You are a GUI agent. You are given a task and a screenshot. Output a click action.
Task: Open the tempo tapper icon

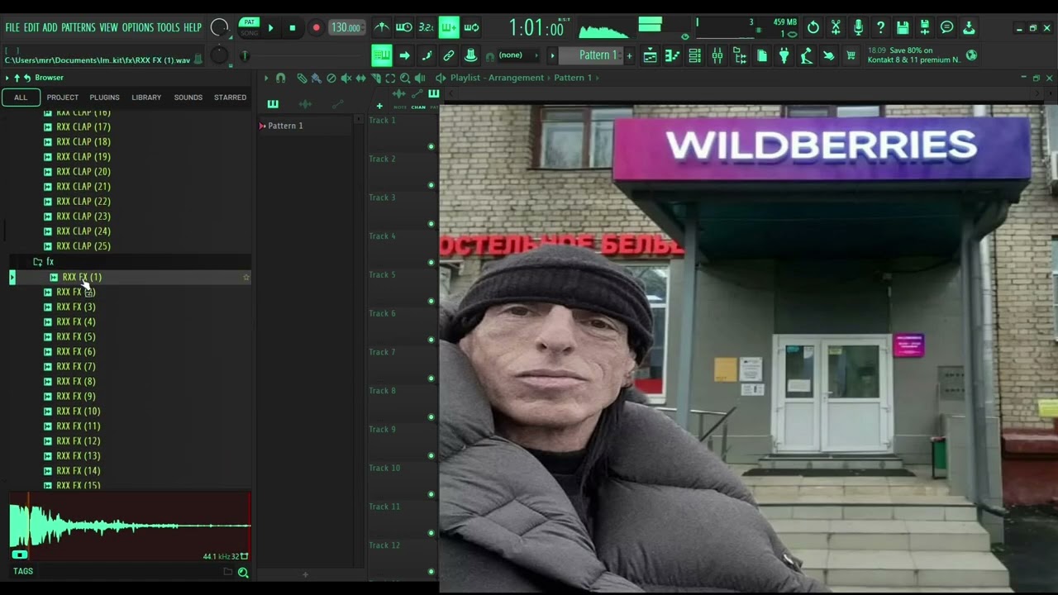click(x=807, y=55)
